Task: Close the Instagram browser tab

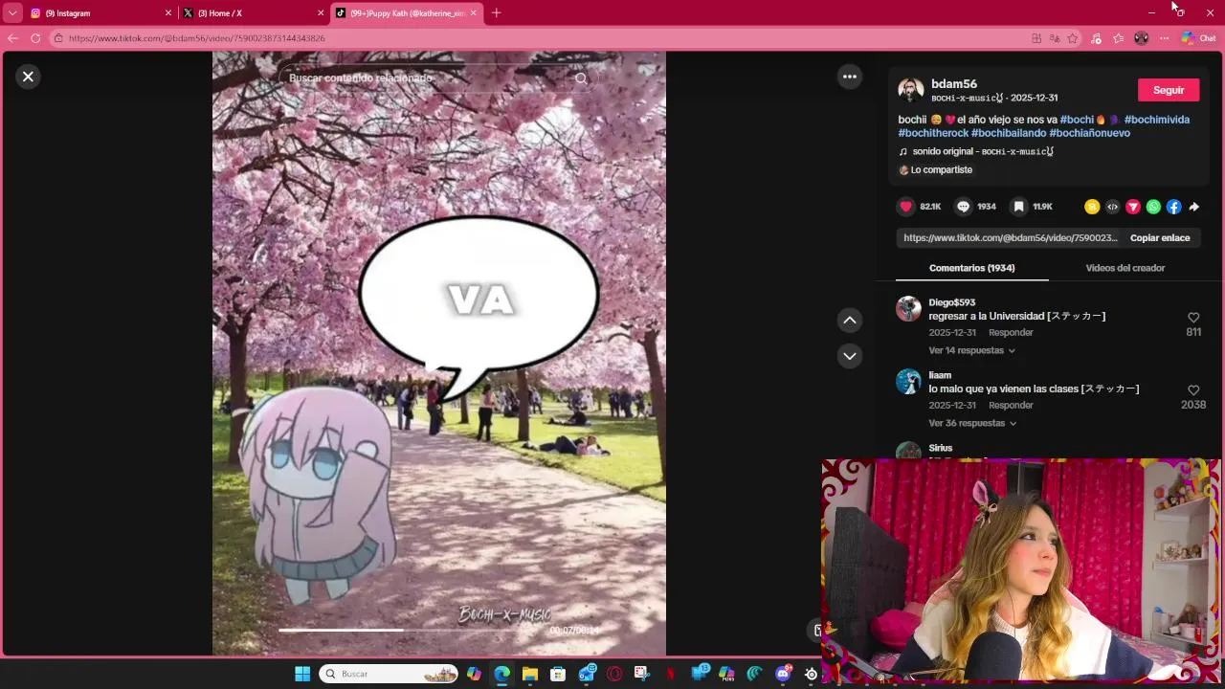Action: [x=168, y=13]
